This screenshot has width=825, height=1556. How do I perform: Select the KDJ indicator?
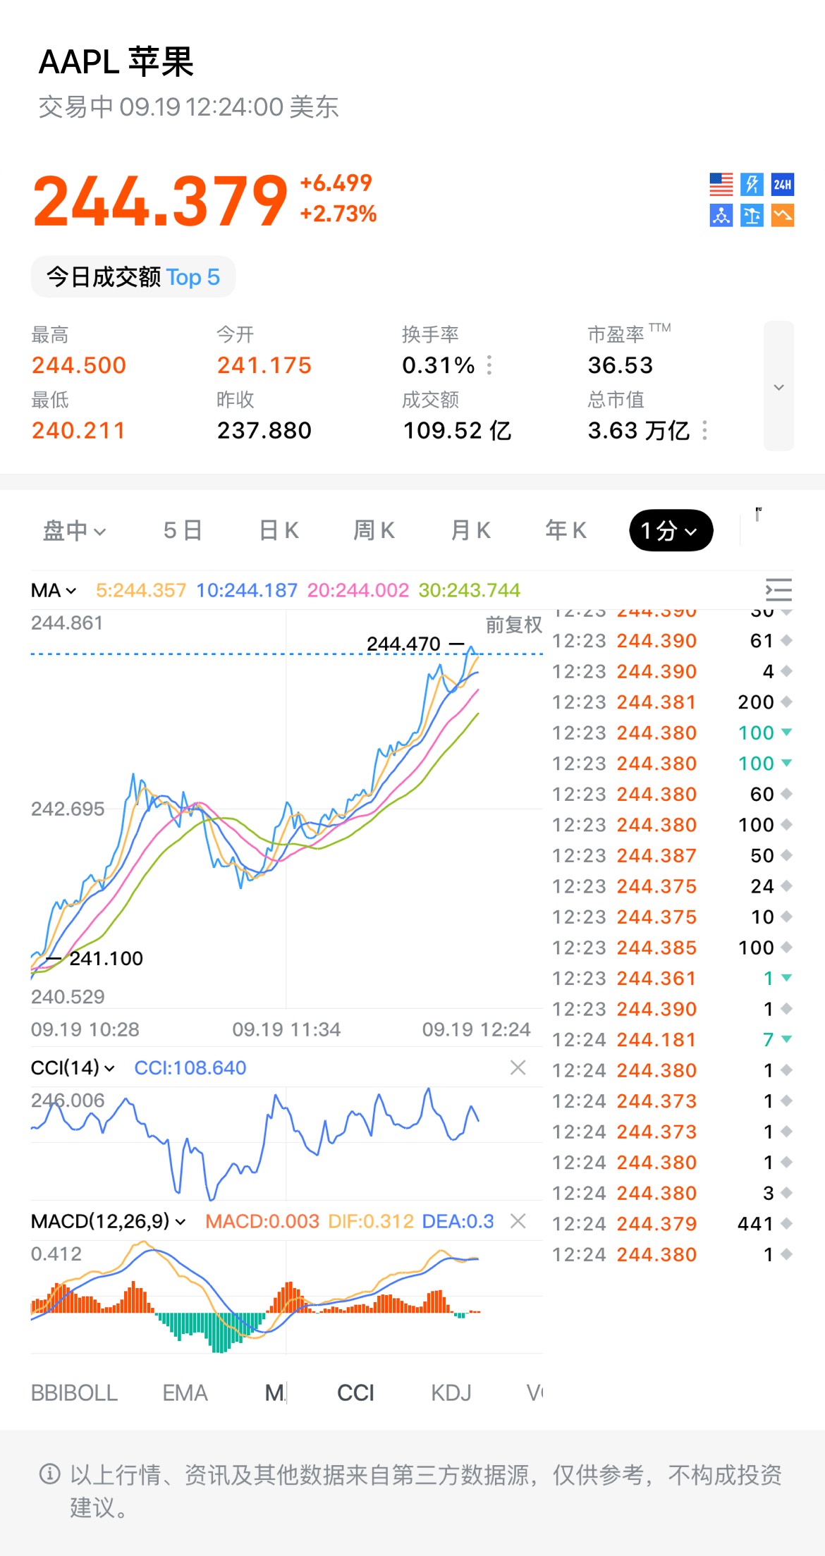tap(451, 1393)
